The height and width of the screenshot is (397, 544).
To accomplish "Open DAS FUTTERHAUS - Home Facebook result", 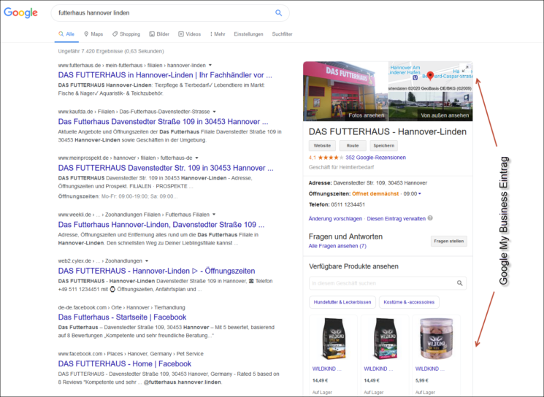I will 125,363.
